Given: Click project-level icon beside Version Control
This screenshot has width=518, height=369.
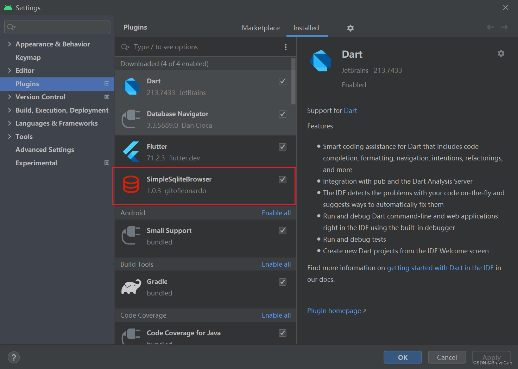Looking at the screenshot, I should (107, 97).
